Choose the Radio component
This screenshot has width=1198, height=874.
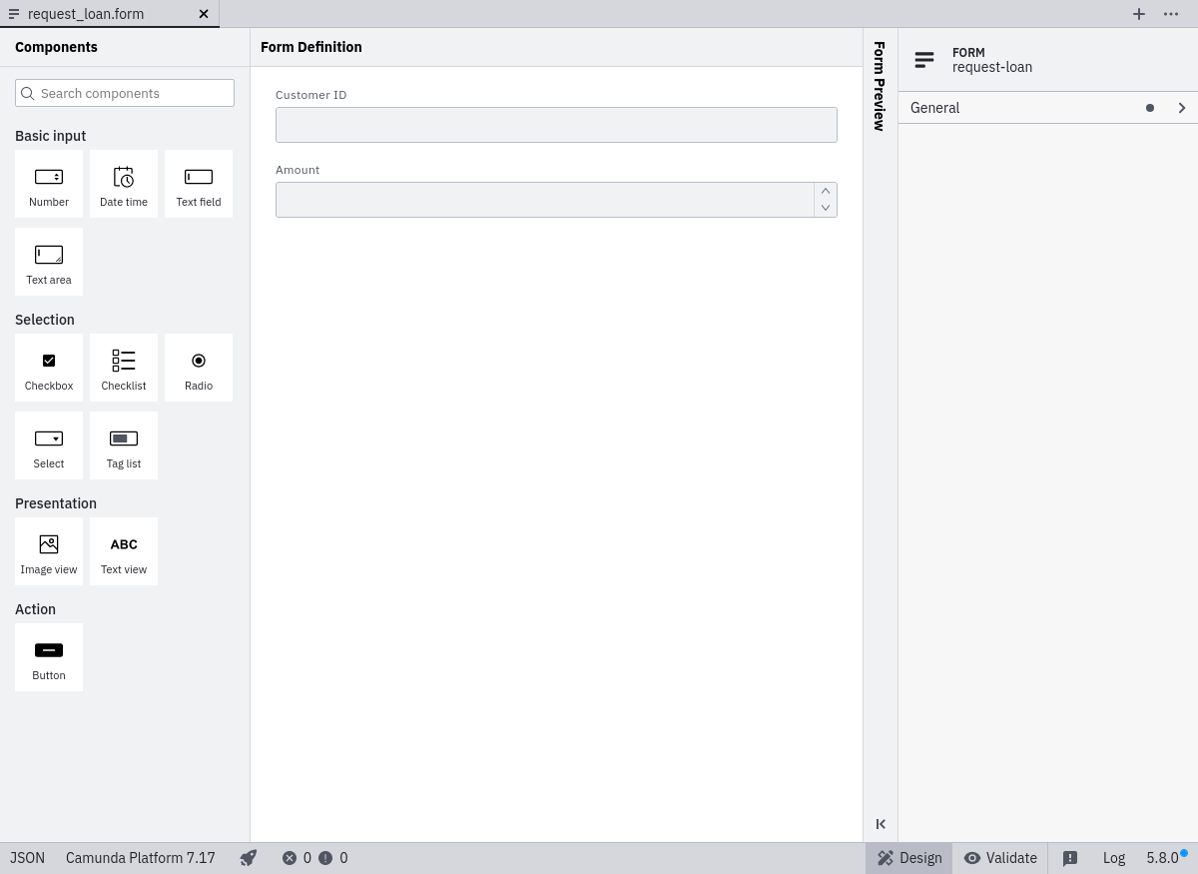tap(199, 369)
